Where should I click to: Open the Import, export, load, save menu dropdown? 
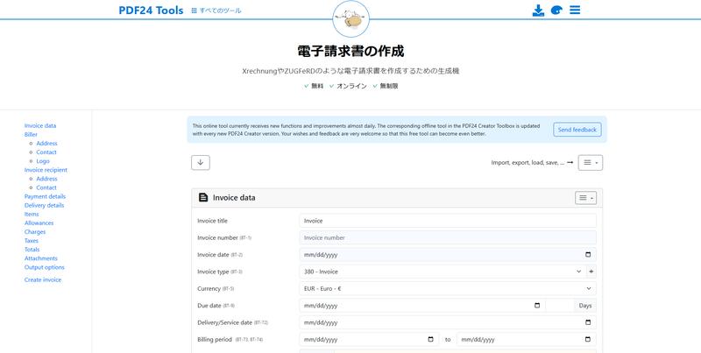point(590,163)
